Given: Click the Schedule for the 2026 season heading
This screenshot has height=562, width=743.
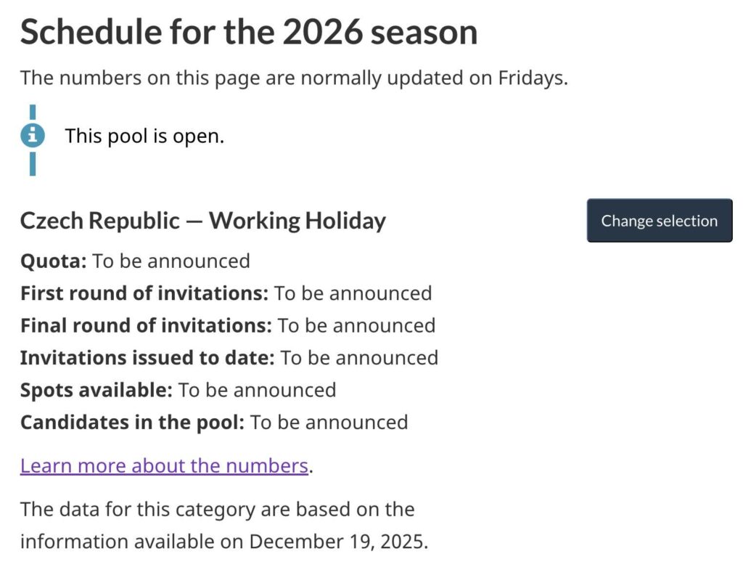Looking at the screenshot, I should (x=249, y=33).
